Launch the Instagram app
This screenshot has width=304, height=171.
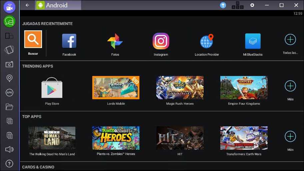coord(161,41)
